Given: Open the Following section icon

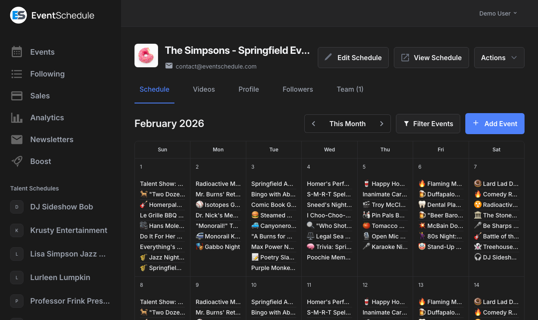Looking at the screenshot, I should (x=16, y=74).
